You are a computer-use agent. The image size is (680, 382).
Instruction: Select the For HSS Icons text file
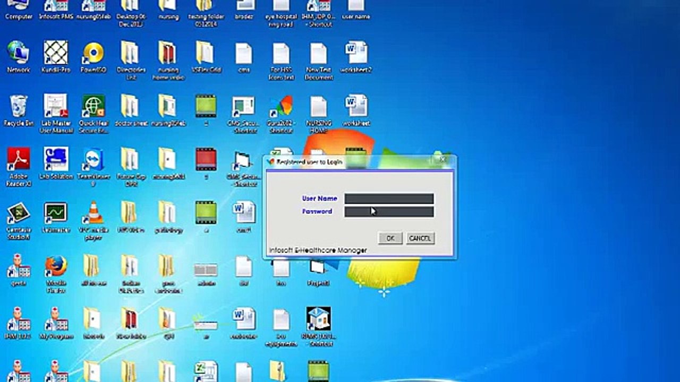(x=282, y=60)
